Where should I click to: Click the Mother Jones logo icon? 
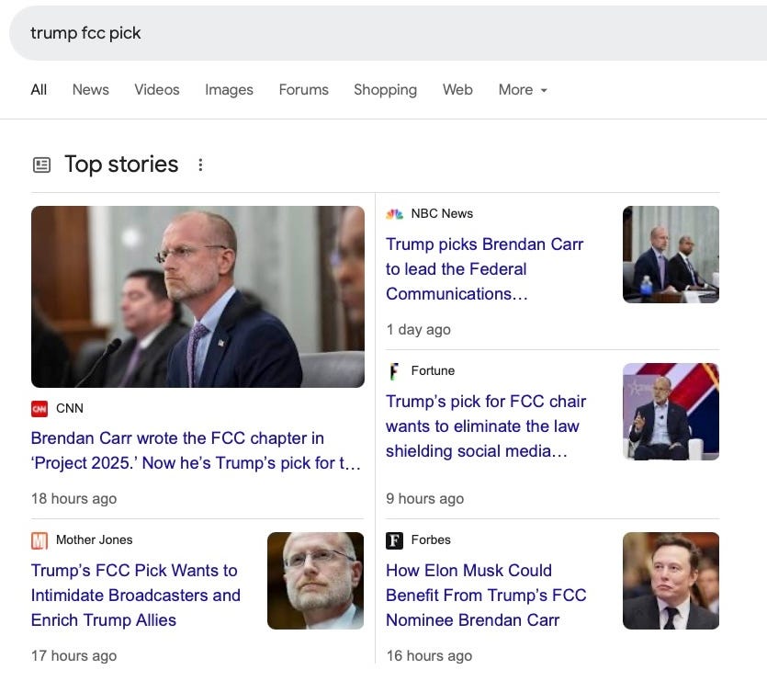(x=39, y=540)
